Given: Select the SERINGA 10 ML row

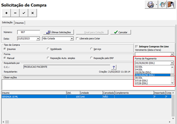Looking at the screenshot, I should click(x=86, y=97).
